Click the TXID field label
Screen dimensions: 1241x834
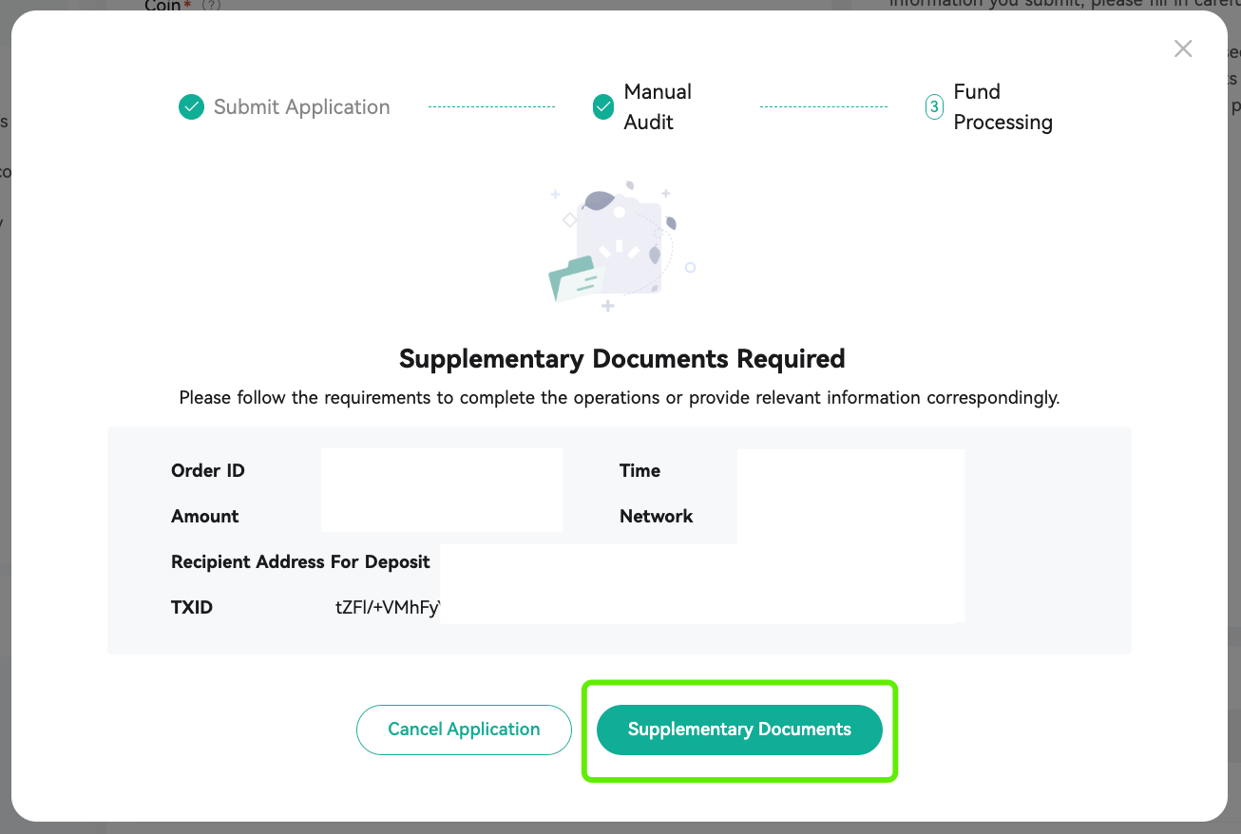click(x=192, y=608)
